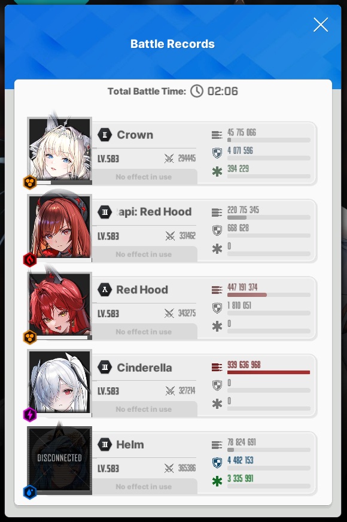Close the Battle Records window
Image resolution: width=347 pixels, height=522 pixels.
(321, 25)
